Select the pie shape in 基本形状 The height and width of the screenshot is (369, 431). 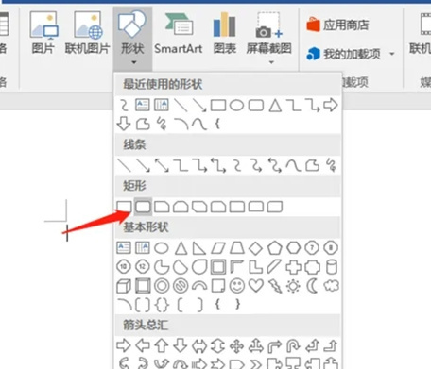pos(162,267)
